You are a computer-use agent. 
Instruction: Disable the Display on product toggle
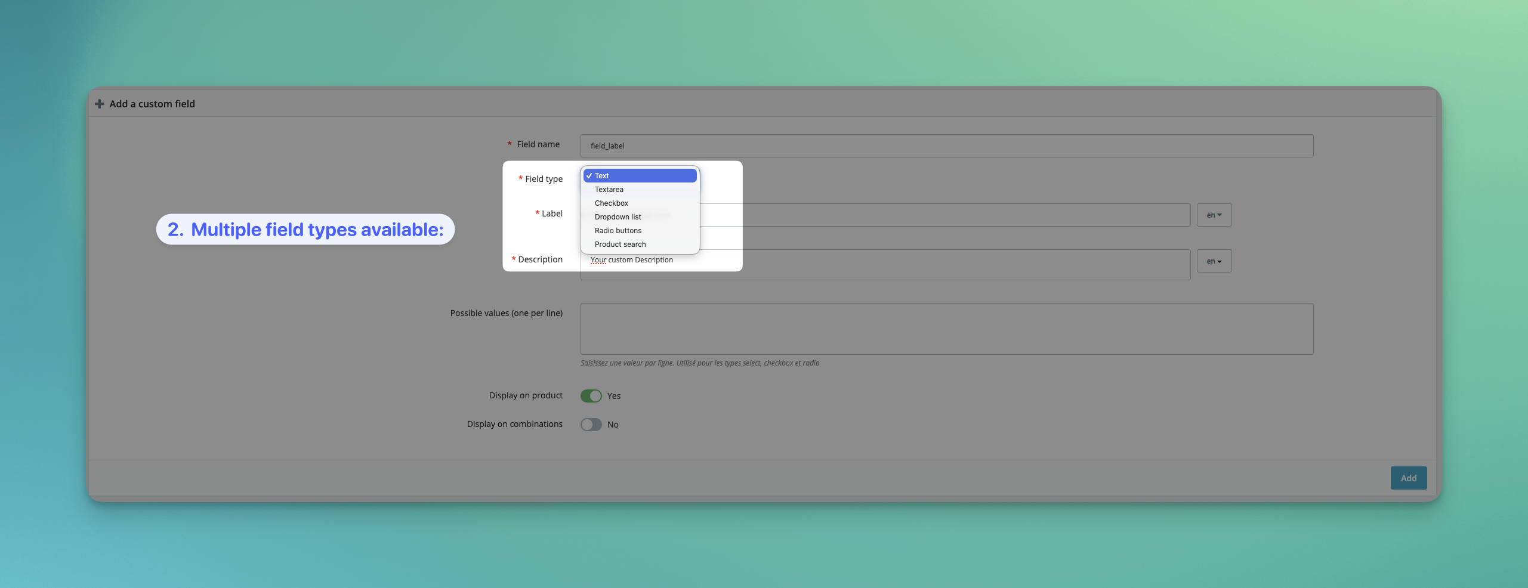(x=591, y=396)
